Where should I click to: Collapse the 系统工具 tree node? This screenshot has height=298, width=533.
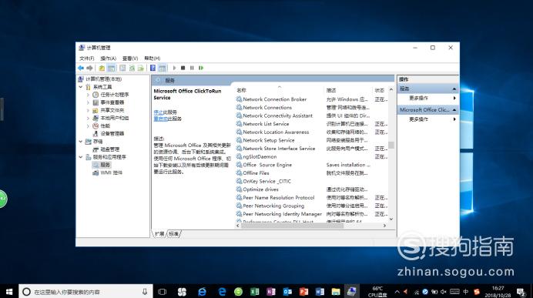click(81, 87)
